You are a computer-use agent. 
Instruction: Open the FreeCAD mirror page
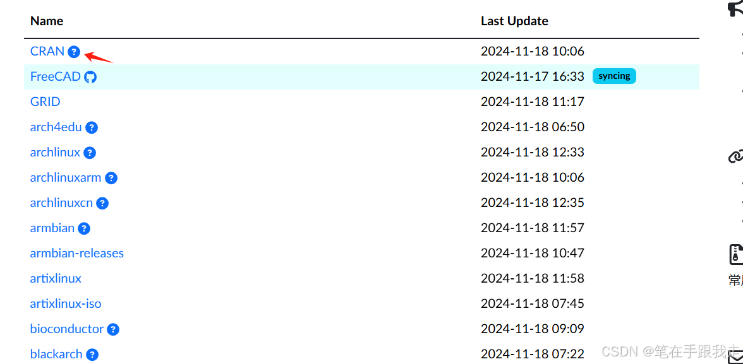[x=56, y=76]
